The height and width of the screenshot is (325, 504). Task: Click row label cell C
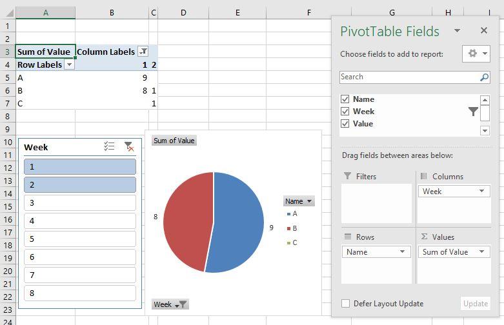tap(45, 103)
